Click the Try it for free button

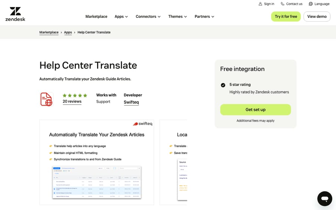pos(286,16)
